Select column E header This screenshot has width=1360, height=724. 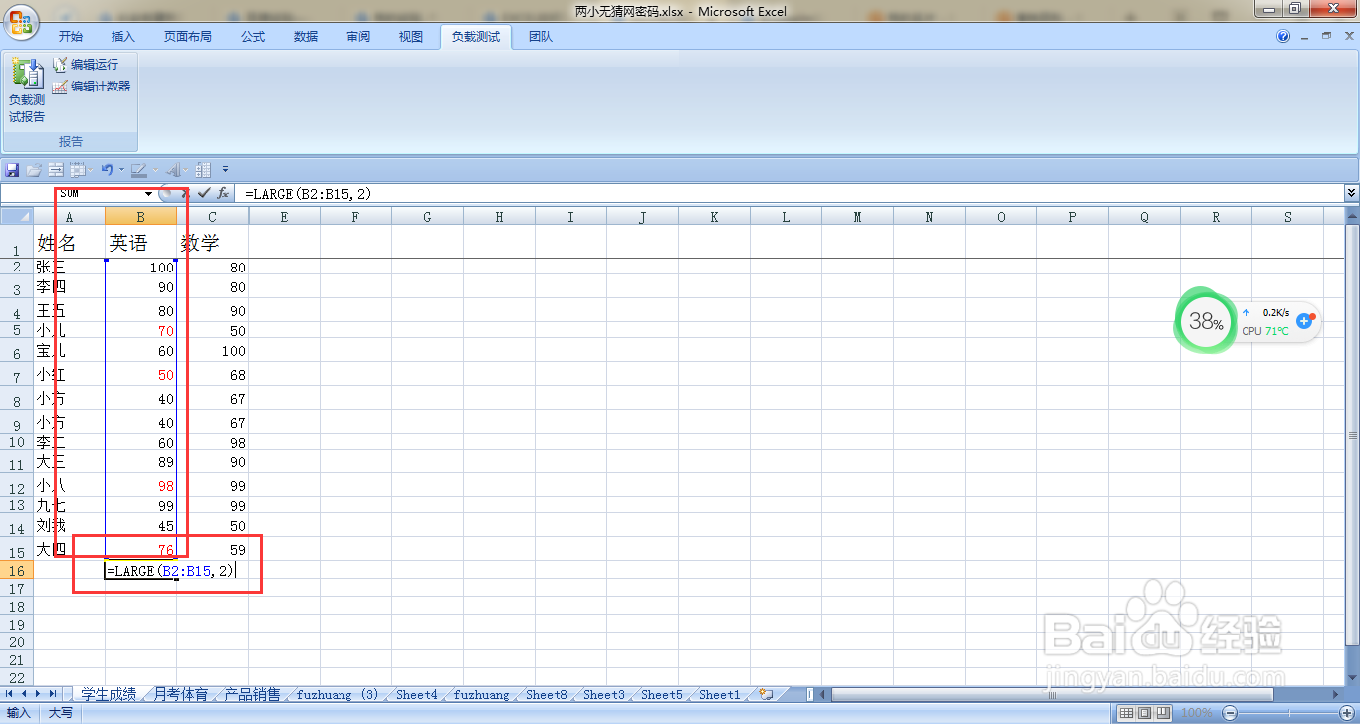(x=284, y=217)
